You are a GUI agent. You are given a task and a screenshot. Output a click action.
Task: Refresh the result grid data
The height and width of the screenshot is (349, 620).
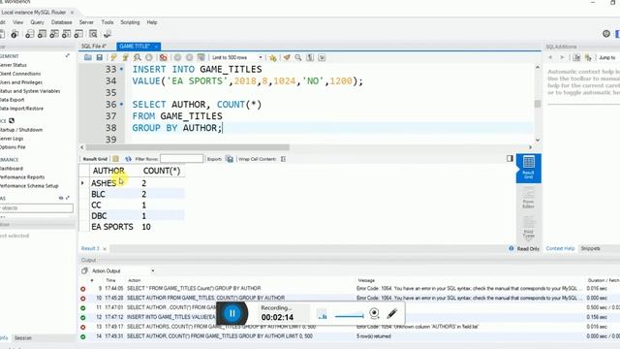pos(128,159)
